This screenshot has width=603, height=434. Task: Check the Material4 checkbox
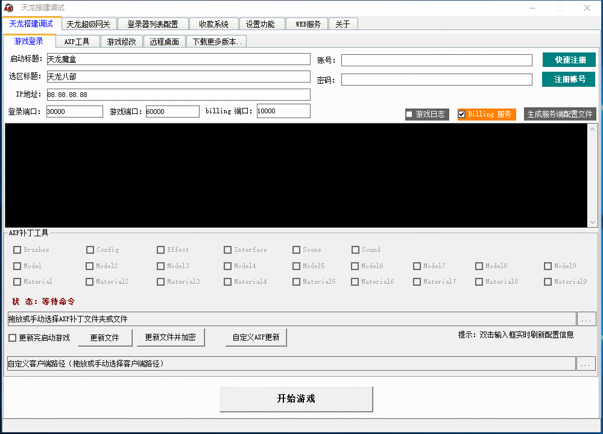click(228, 281)
